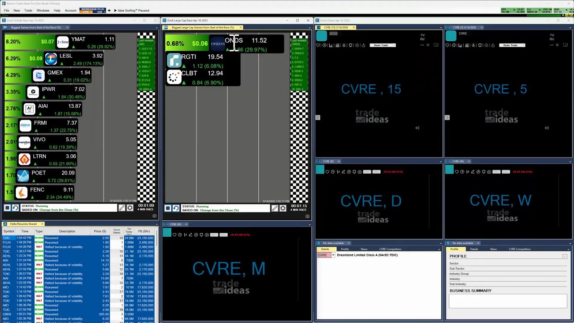
Task: Click the picture-in-picture icon in the CVRE 15 chart
Action: point(436,45)
